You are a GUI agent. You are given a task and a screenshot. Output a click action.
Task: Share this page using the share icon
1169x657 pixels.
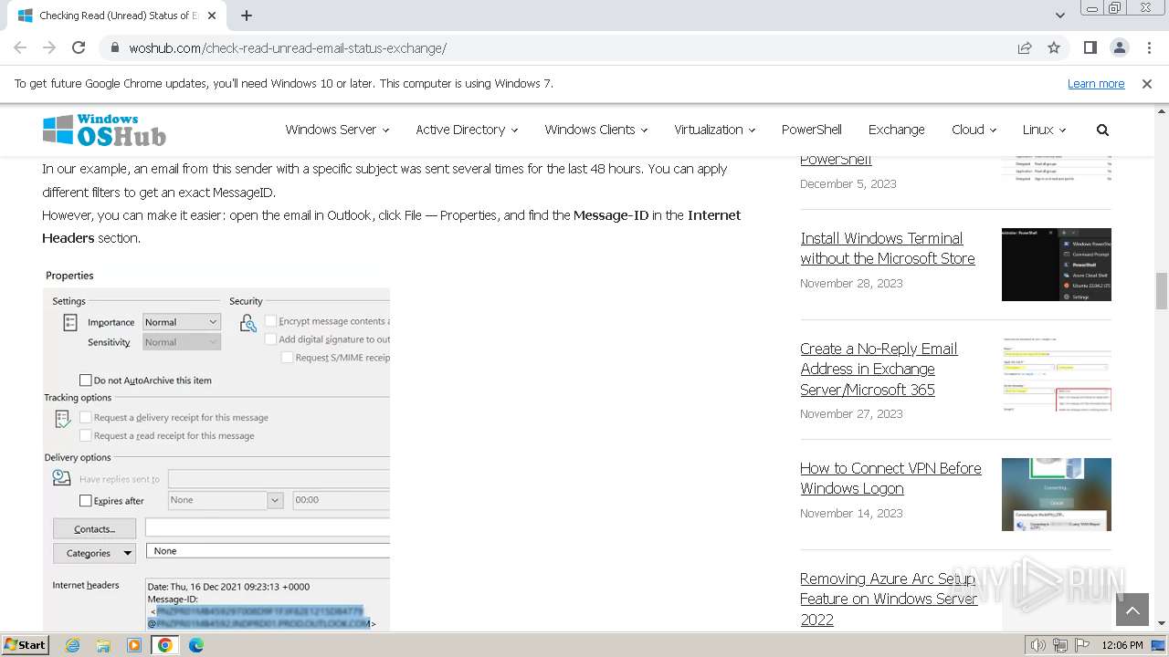point(1025,47)
